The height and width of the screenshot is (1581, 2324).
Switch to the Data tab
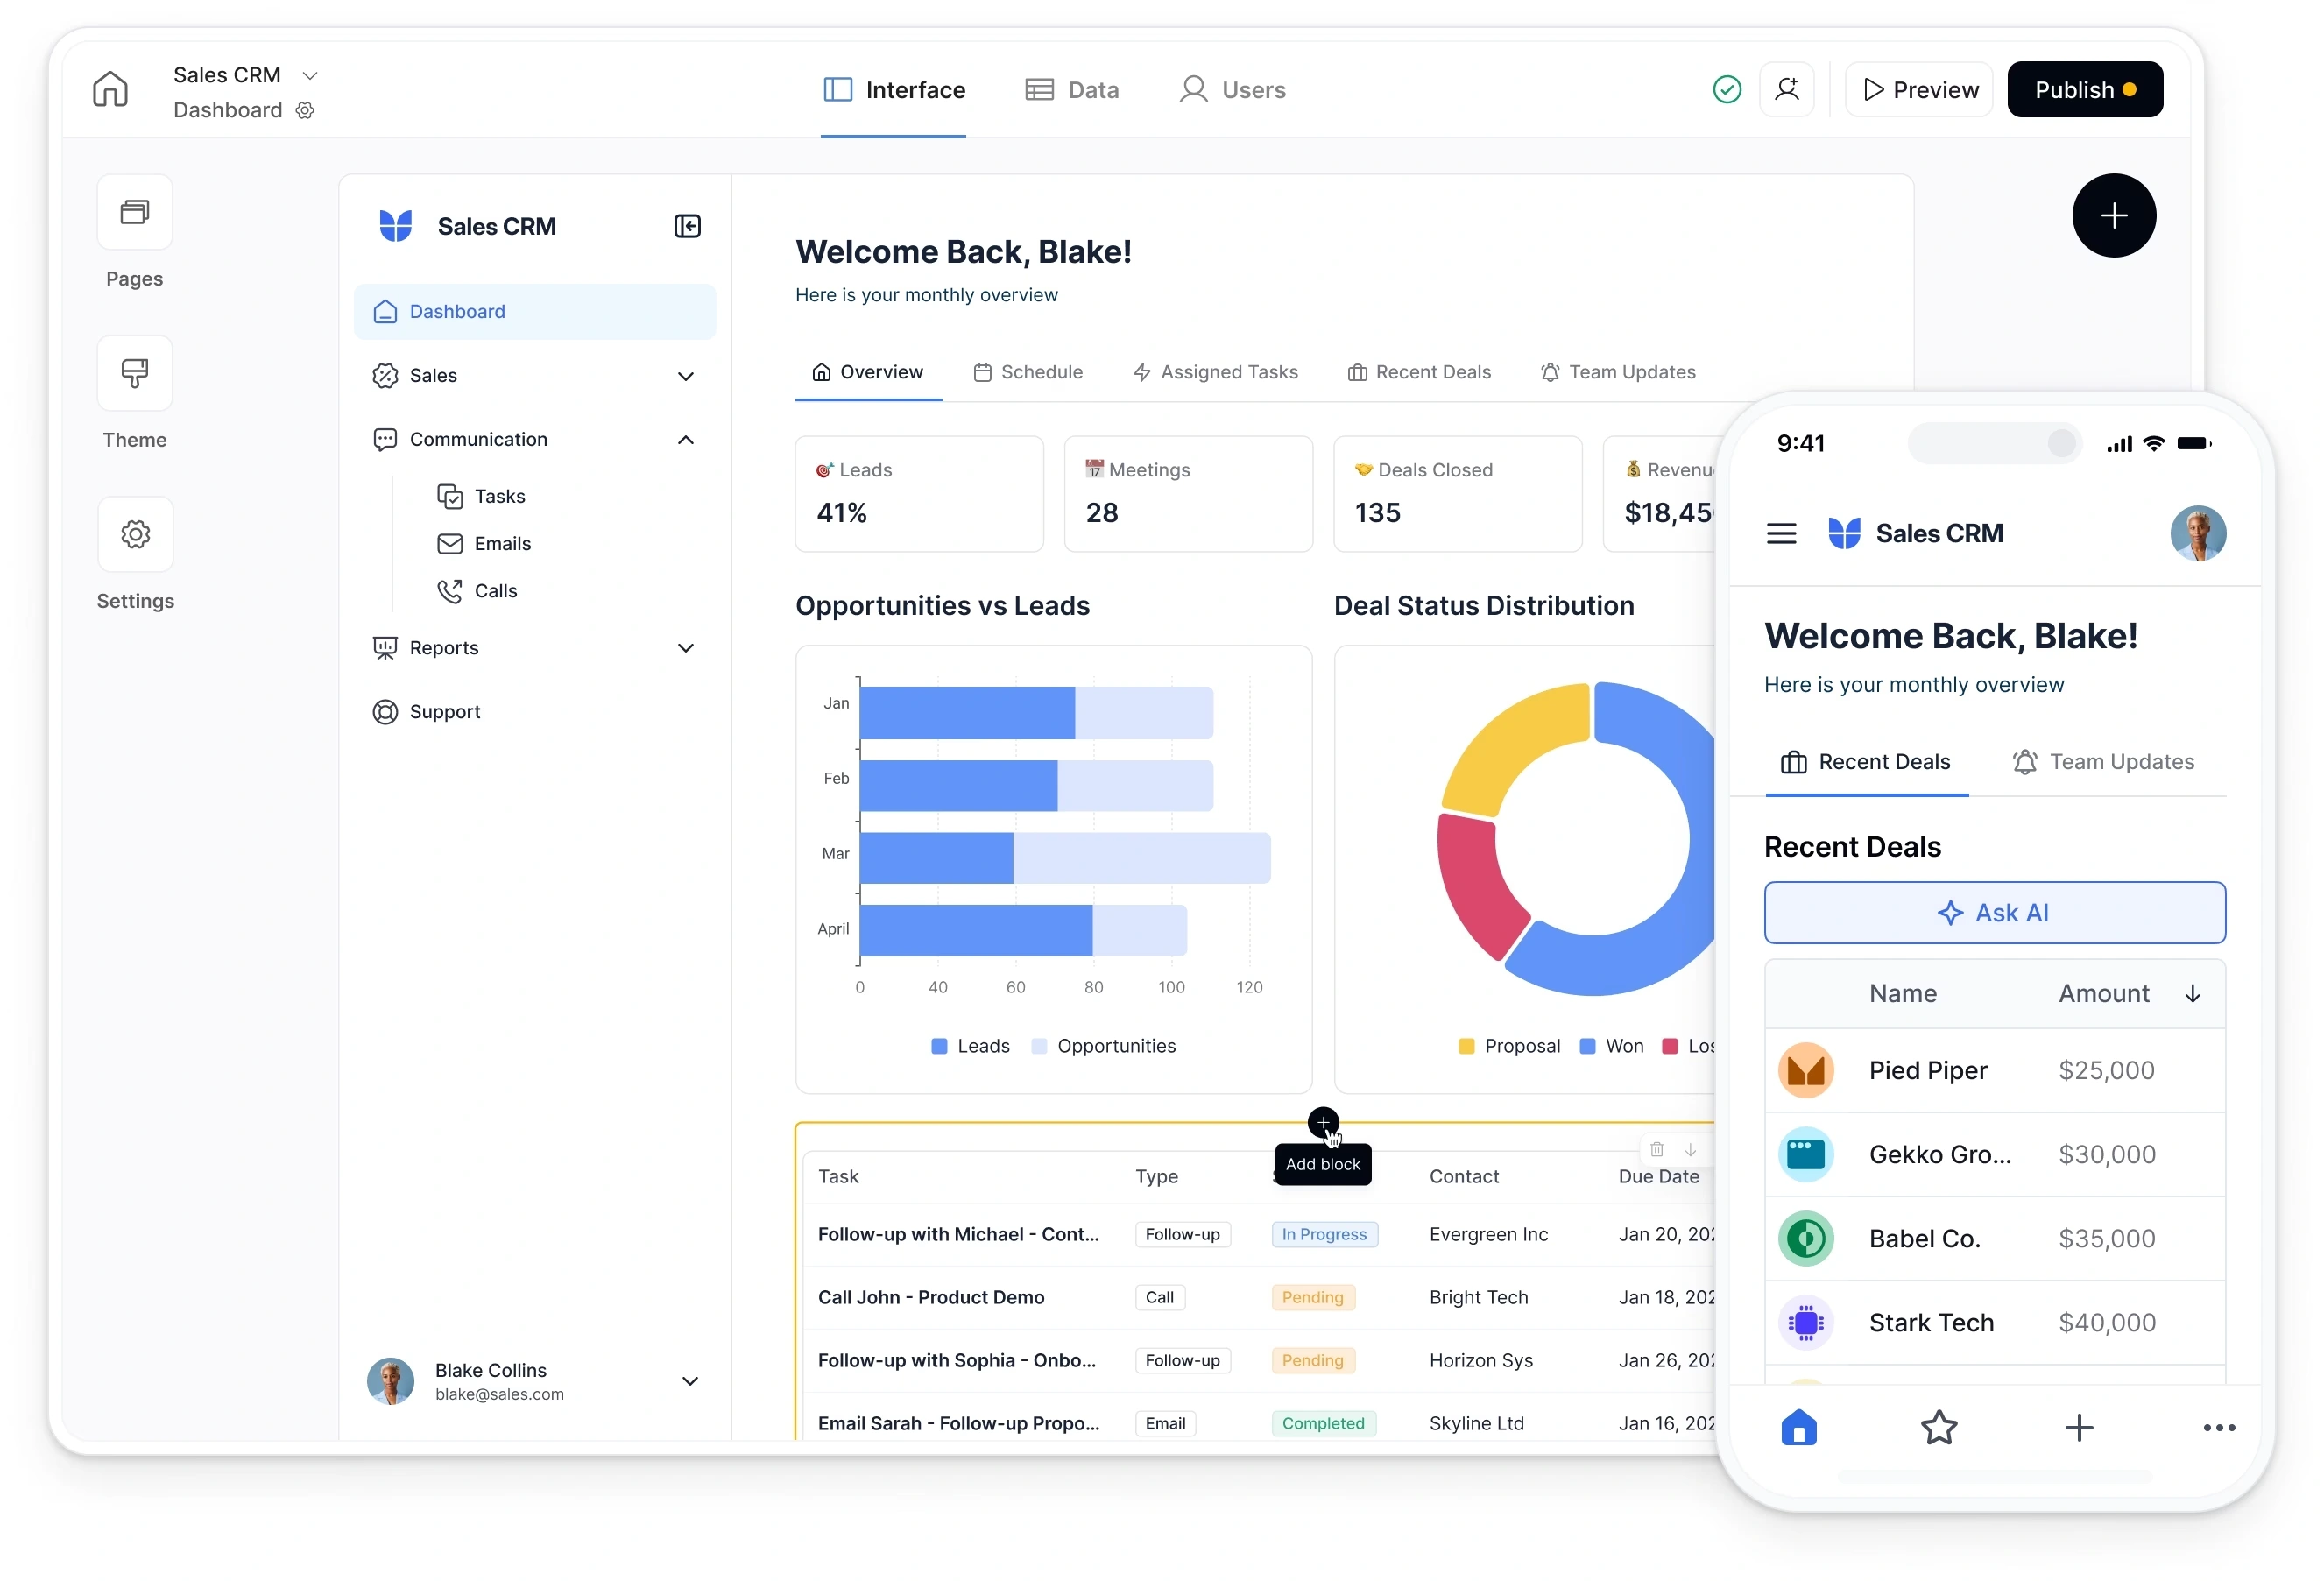tap(1072, 90)
